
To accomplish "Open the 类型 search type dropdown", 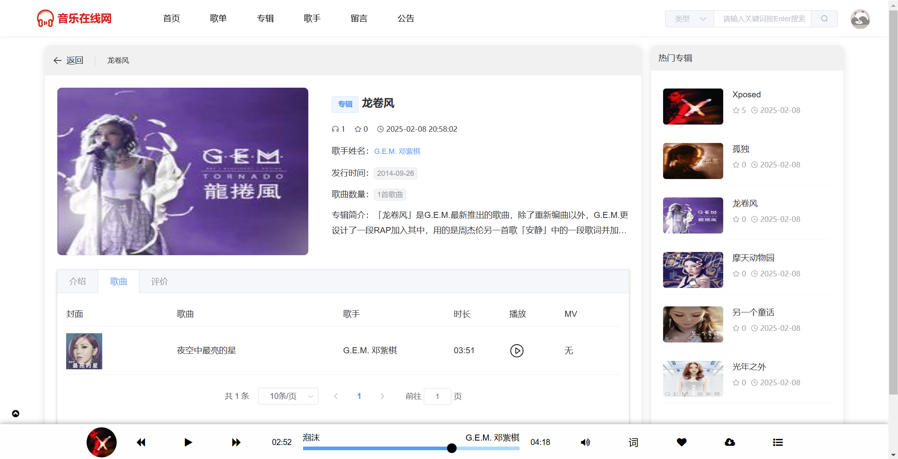I will (x=690, y=19).
